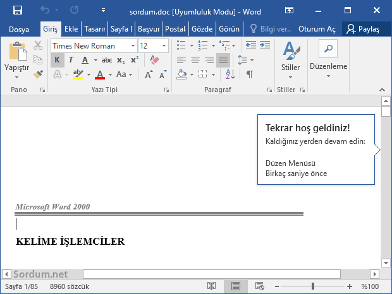The height and width of the screenshot is (294, 392).
Task: Open line and paragraph spacing menu
Action: point(245,60)
